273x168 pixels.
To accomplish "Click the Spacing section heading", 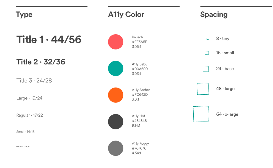I will point(214,15).
